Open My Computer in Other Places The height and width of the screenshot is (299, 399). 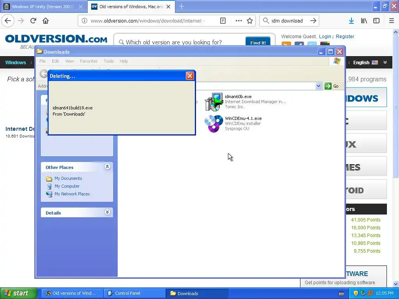pyautogui.click(x=67, y=186)
